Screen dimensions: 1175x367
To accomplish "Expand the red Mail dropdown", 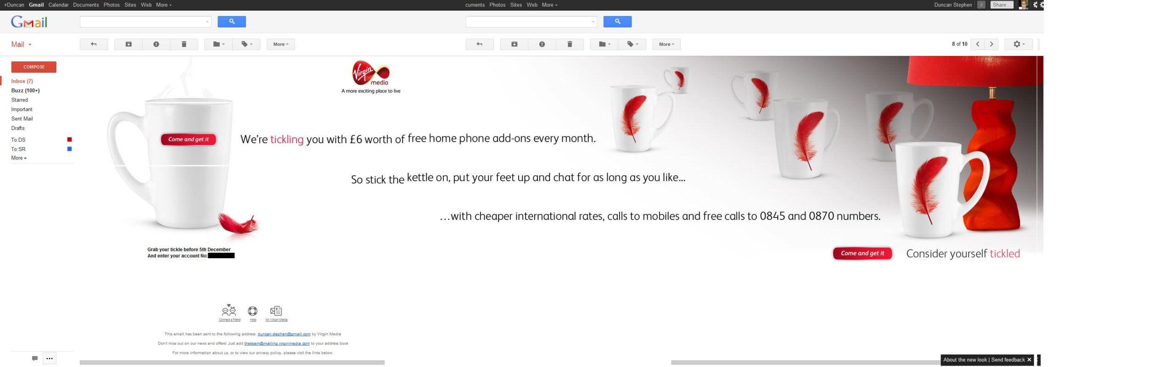I will pos(21,44).
